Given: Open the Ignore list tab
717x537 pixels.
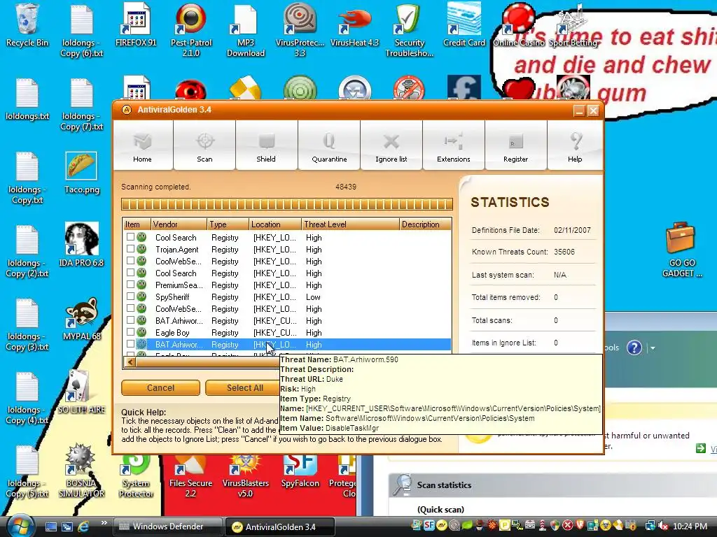Looking at the screenshot, I should point(391,145).
